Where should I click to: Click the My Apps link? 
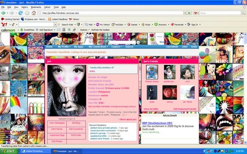point(79,47)
